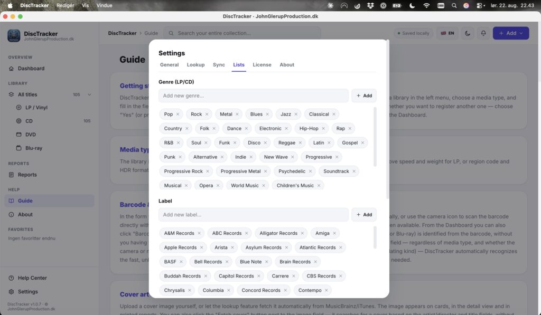
Task: Expand the All titles chevron
Action: 89,95
